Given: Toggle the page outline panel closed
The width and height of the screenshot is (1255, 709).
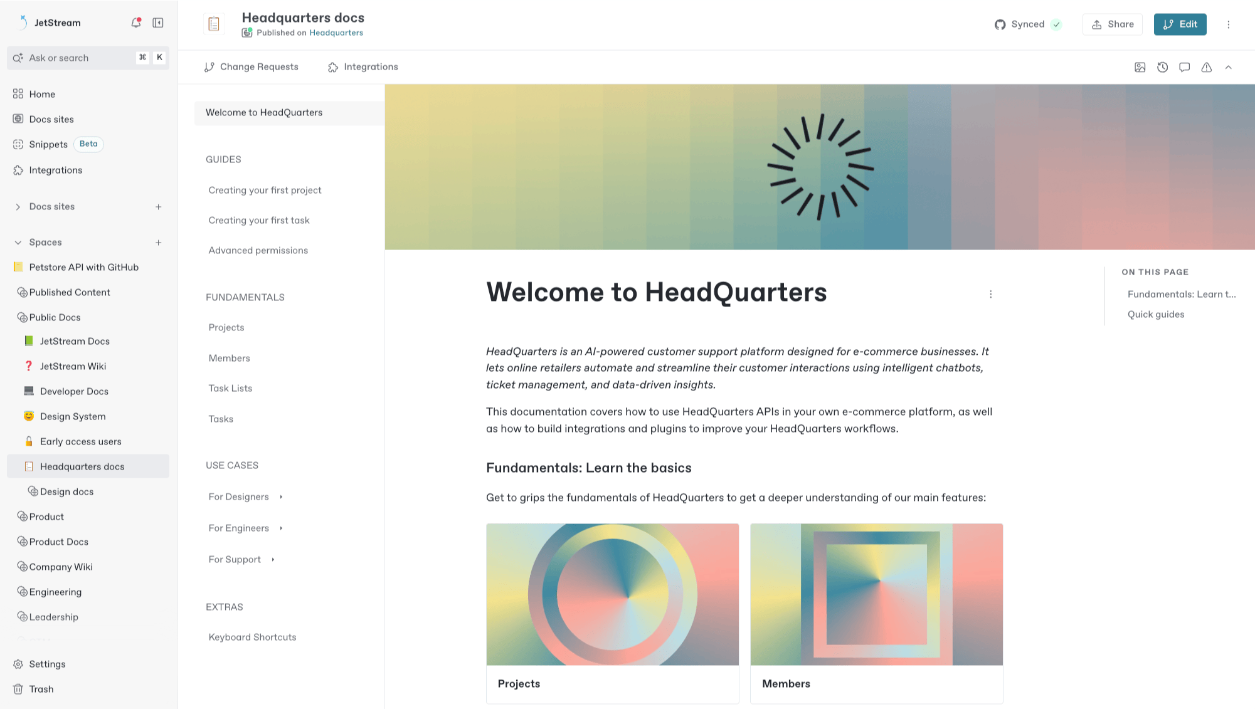Looking at the screenshot, I should pyautogui.click(x=1230, y=67).
